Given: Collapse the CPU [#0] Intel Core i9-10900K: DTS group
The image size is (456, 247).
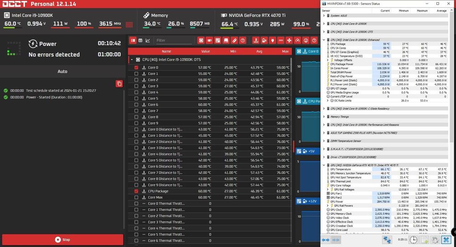Looking at the screenshot, I should point(132,59).
